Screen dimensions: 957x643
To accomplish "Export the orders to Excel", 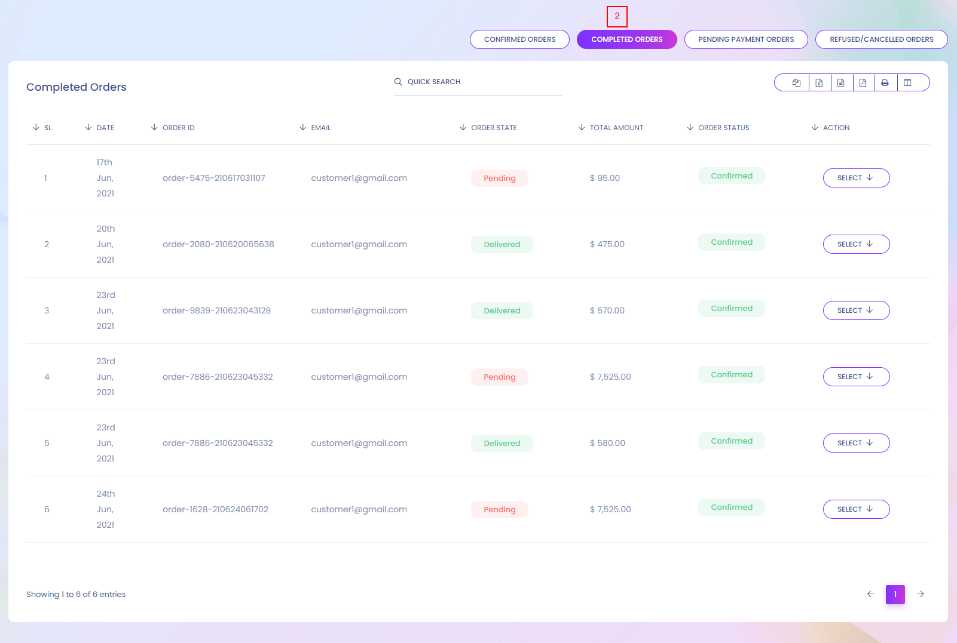I will tap(819, 83).
